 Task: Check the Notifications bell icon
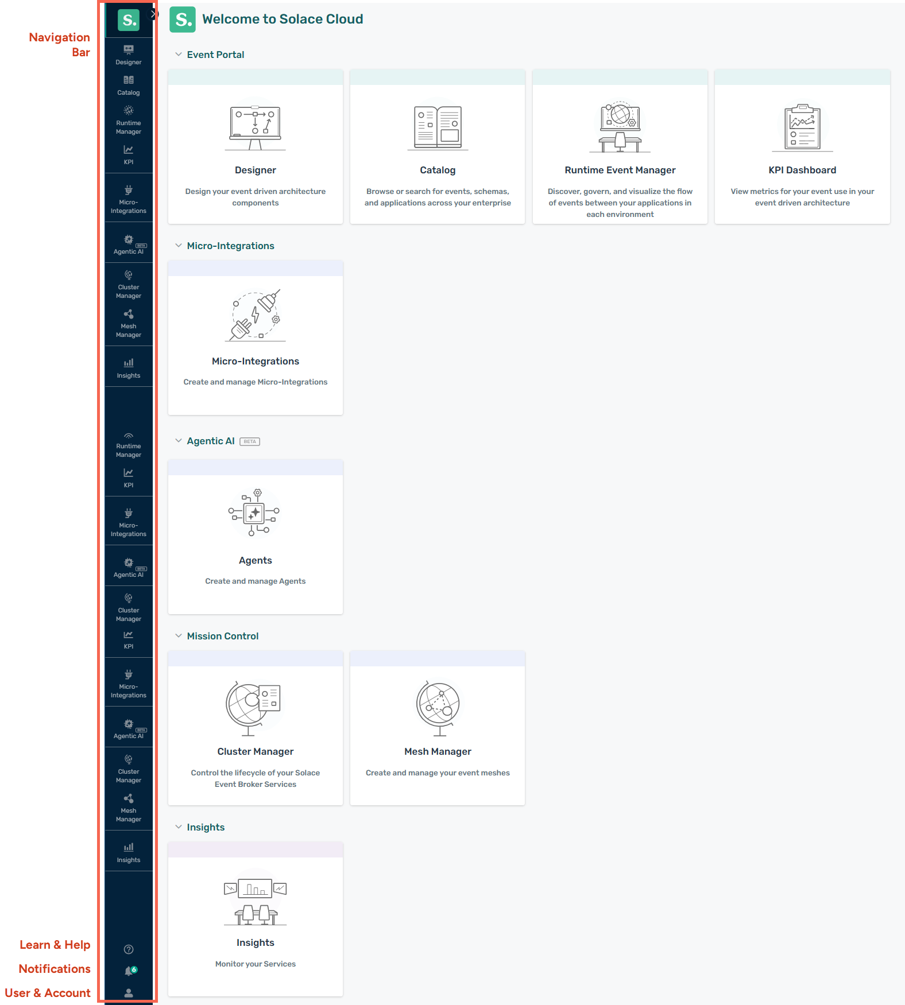(129, 971)
